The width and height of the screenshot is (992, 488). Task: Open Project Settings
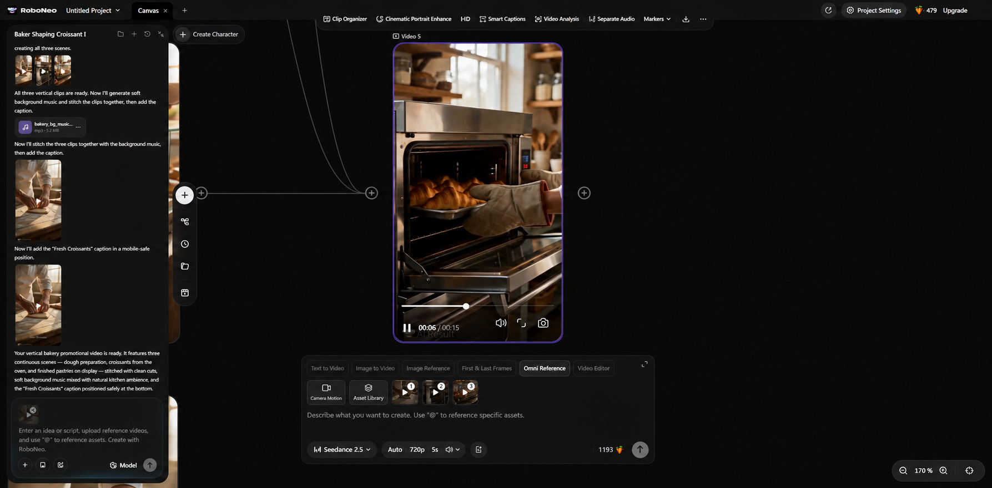874,10
